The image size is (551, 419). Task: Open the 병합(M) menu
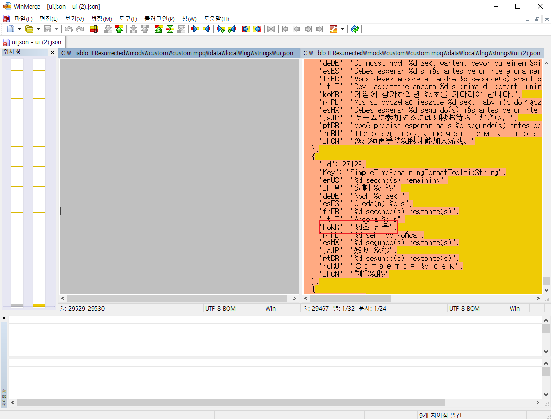(x=101, y=19)
